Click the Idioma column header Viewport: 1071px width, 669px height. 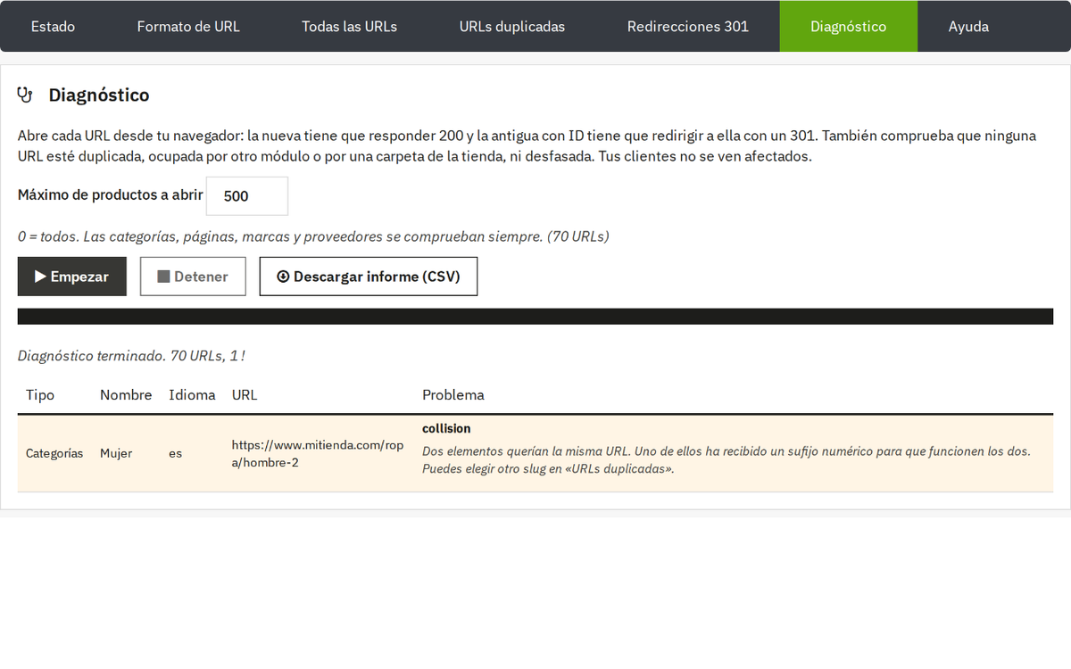coord(192,394)
